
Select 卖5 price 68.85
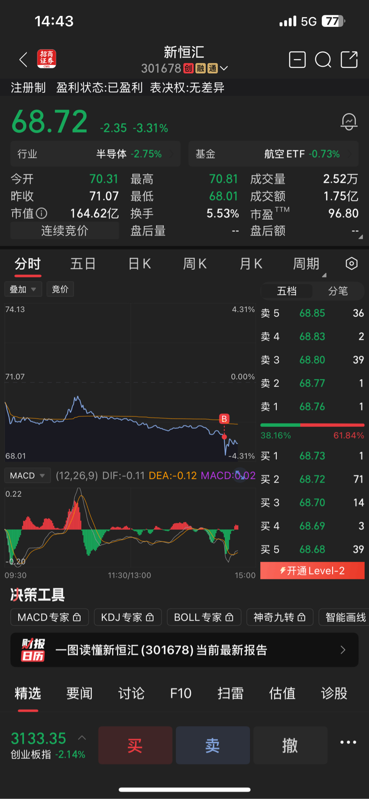pyautogui.click(x=312, y=313)
